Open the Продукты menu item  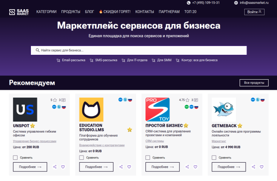coord(71,12)
